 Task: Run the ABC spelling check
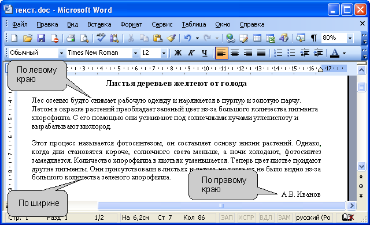click(101, 38)
